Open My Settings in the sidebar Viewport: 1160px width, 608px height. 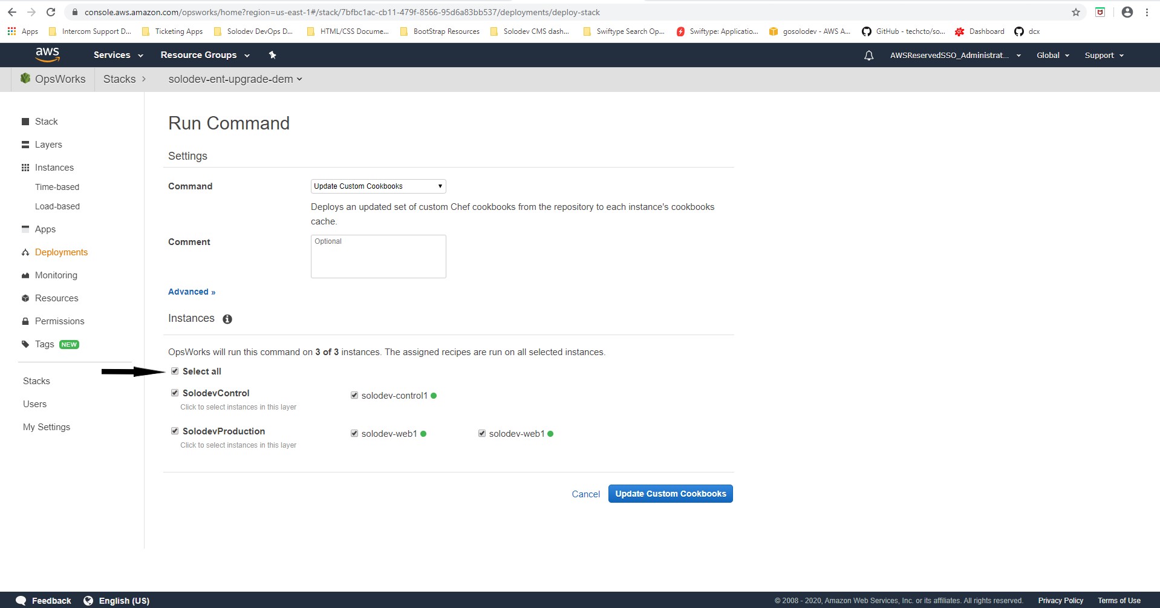pos(47,427)
